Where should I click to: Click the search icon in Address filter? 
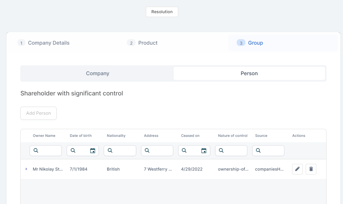click(x=147, y=151)
